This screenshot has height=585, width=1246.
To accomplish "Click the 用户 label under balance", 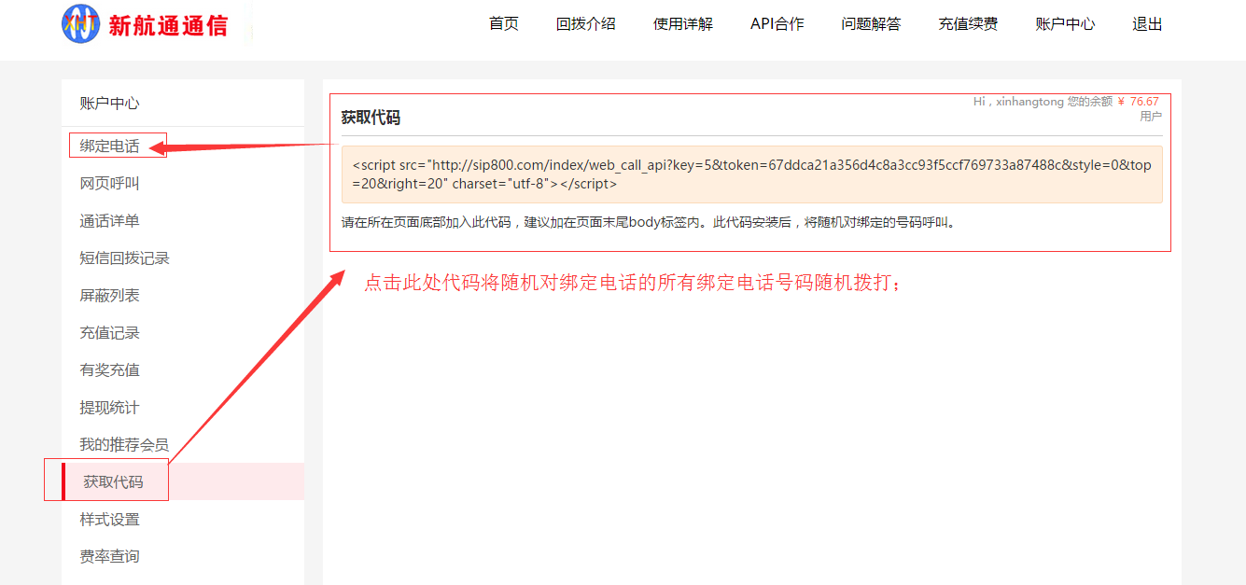I will click(x=1151, y=117).
